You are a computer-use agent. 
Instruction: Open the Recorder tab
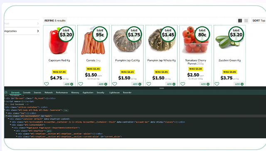click(x=127, y=93)
